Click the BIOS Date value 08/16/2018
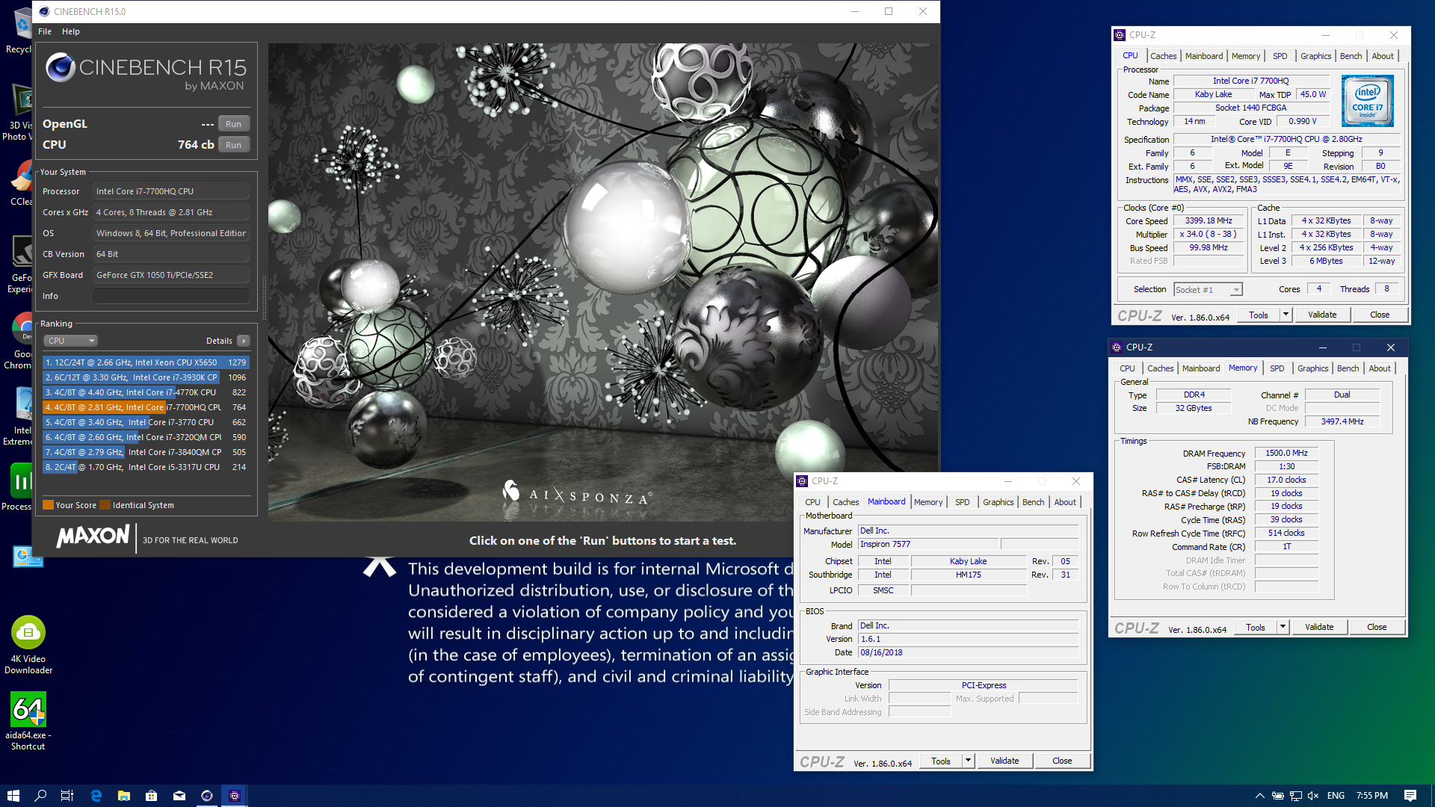This screenshot has height=807, width=1435. [x=968, y=653]
